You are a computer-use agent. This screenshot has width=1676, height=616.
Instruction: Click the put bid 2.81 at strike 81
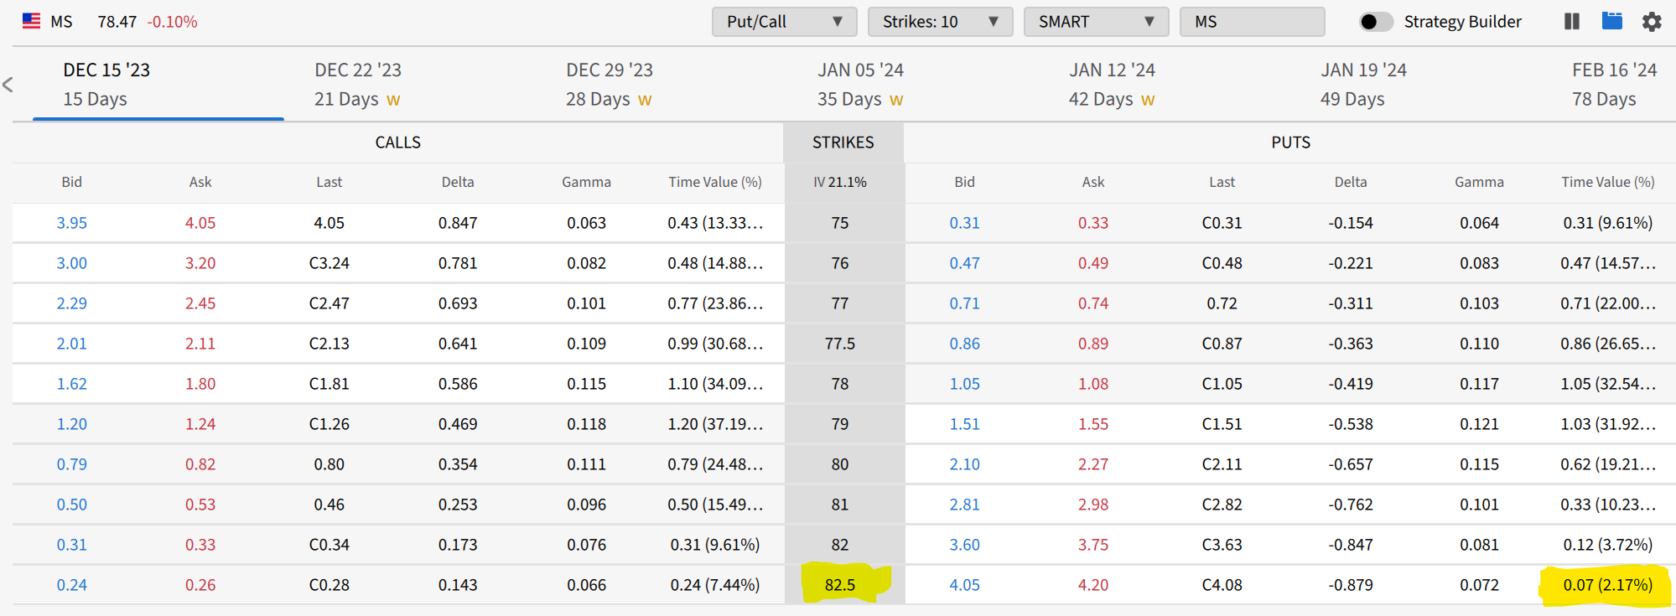965,505
